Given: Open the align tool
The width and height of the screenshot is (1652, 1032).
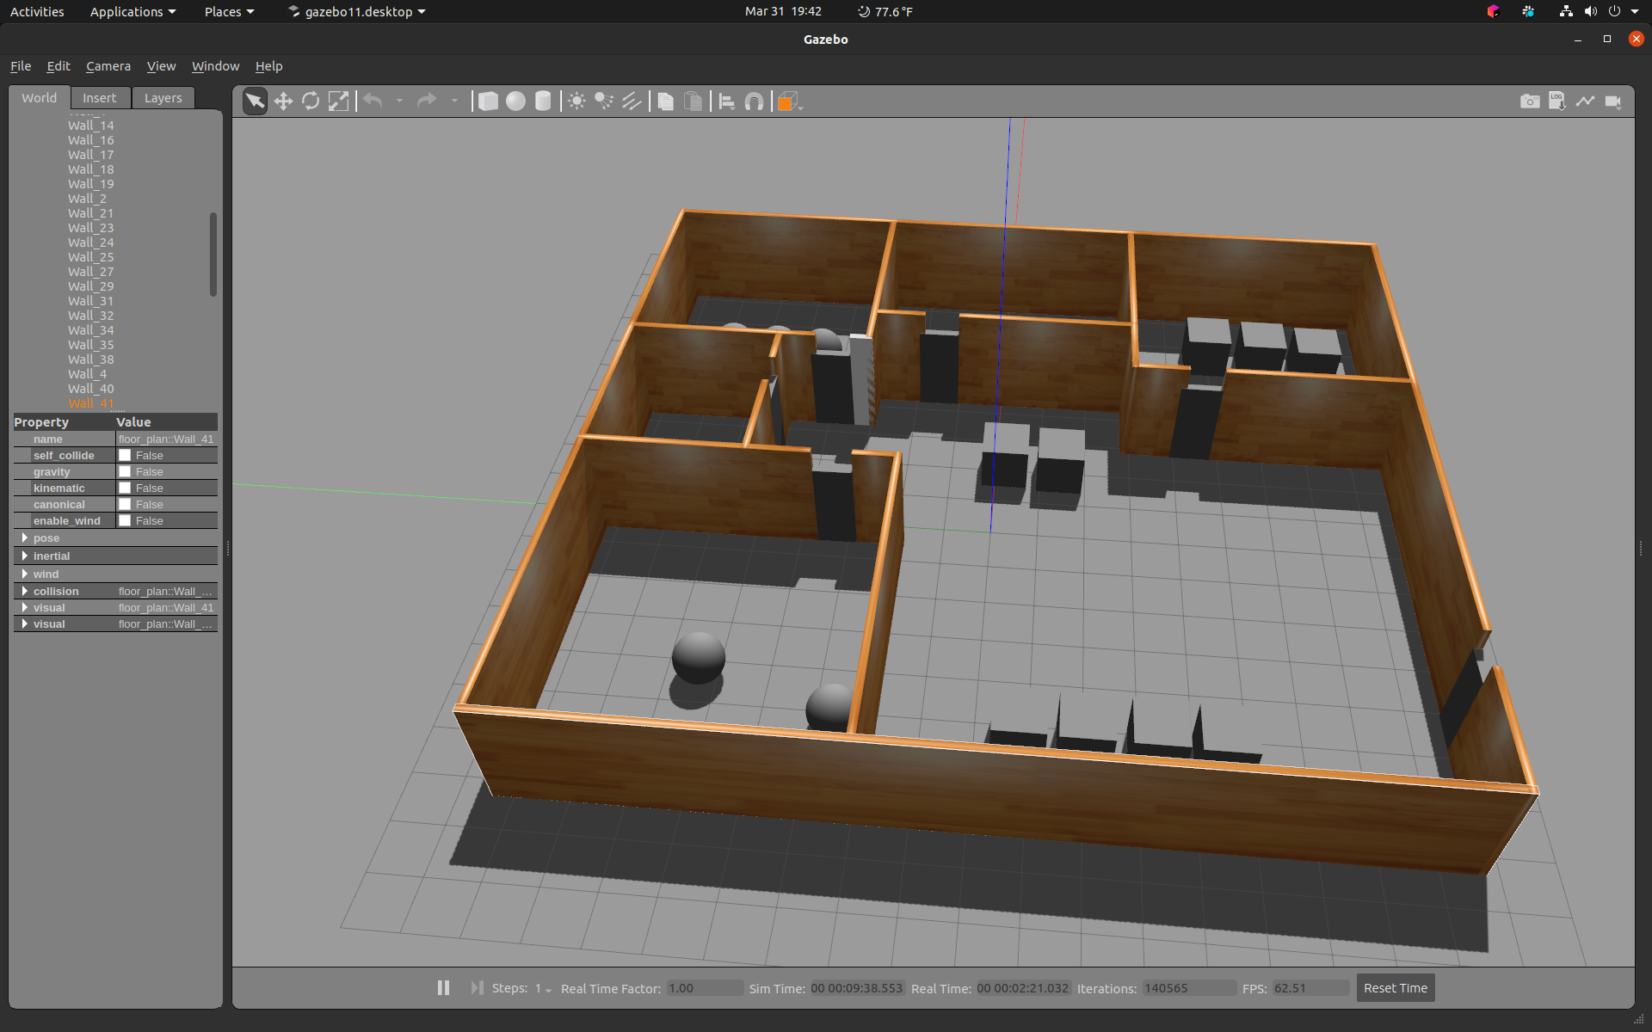Looking at the screenshot, I should click(x=726, y=101).
